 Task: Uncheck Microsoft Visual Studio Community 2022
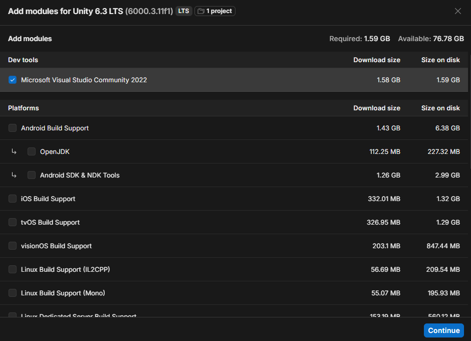[x=13, y=80]
